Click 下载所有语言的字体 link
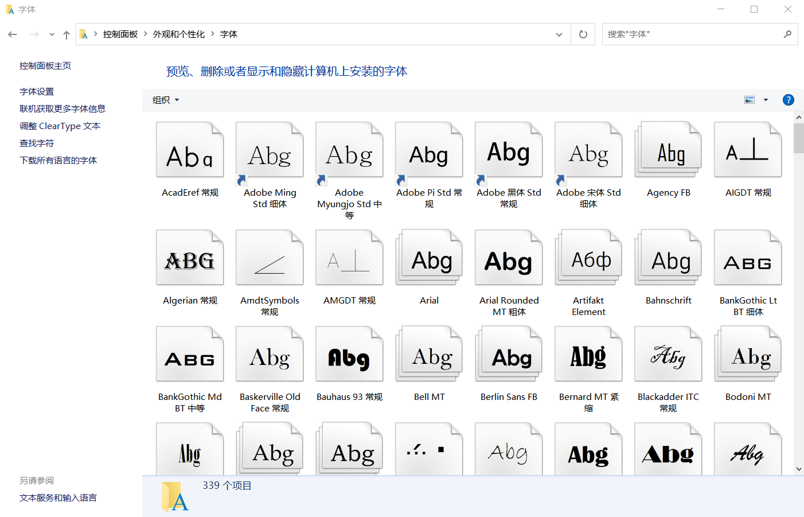Screen dimensions: 804x517 58,161
